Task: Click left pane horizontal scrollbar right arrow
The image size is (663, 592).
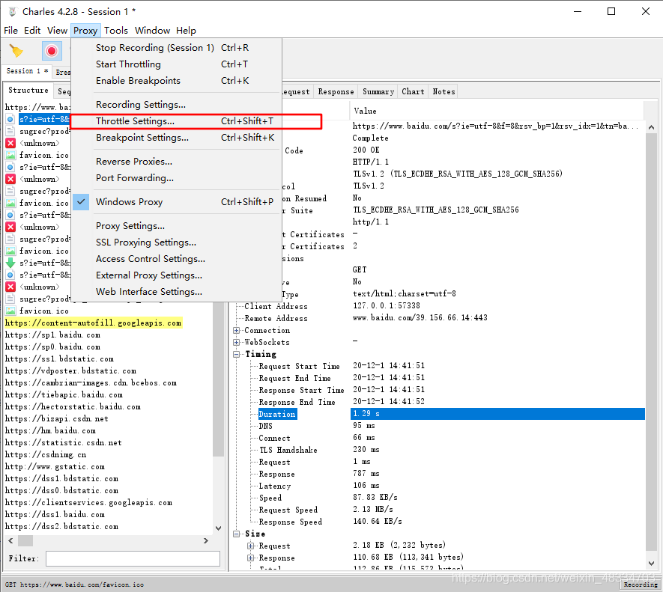Action: 206,541
